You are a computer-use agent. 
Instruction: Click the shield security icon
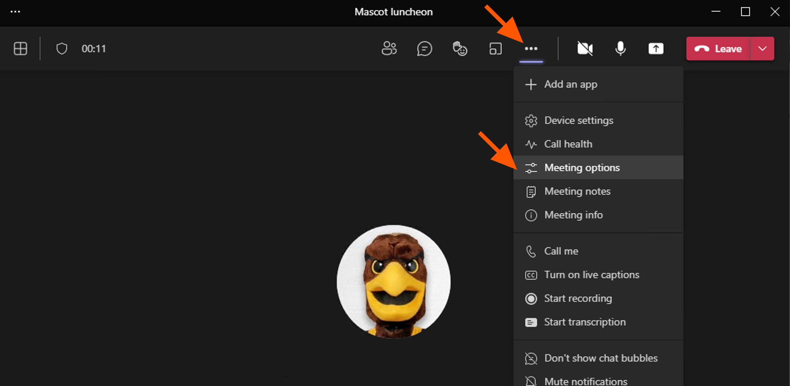62,48
